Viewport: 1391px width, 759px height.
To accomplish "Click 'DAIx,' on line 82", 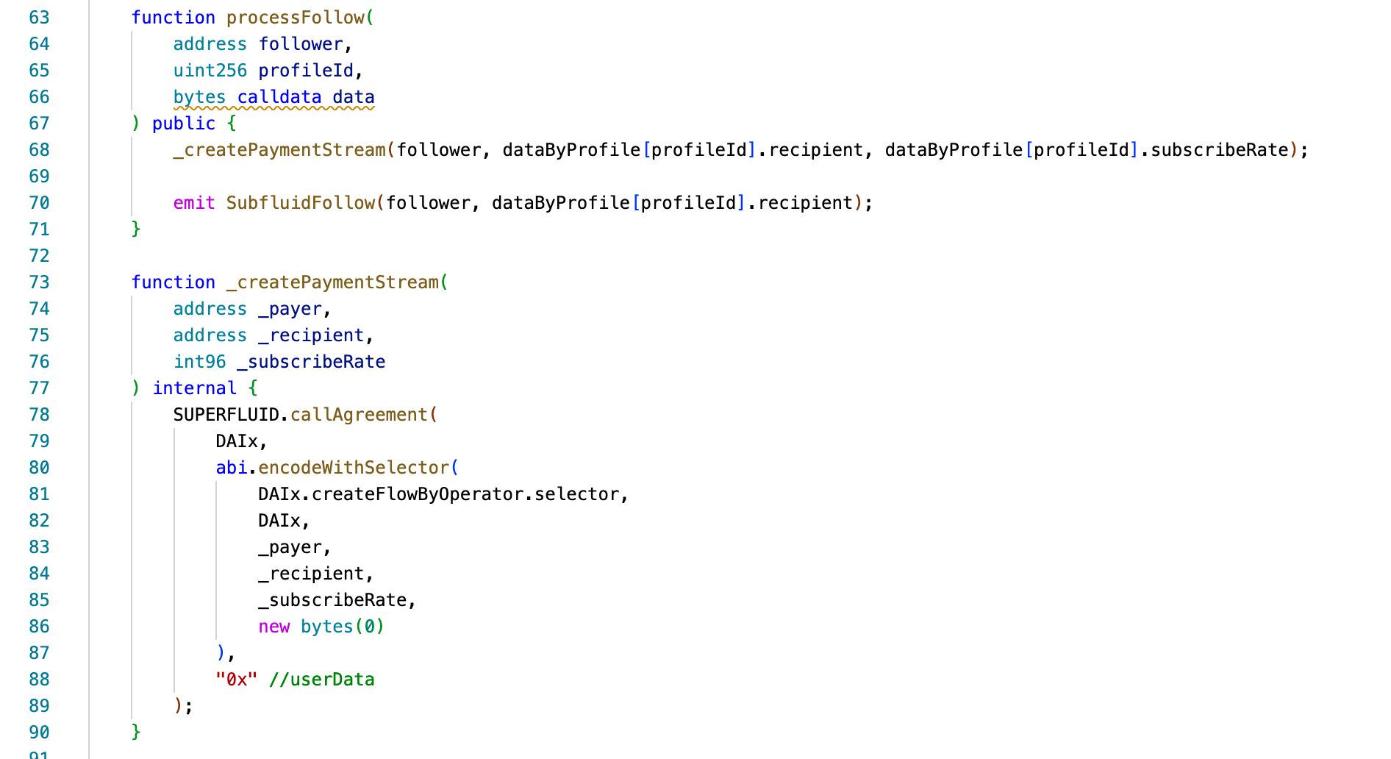I will click(284, 521).
